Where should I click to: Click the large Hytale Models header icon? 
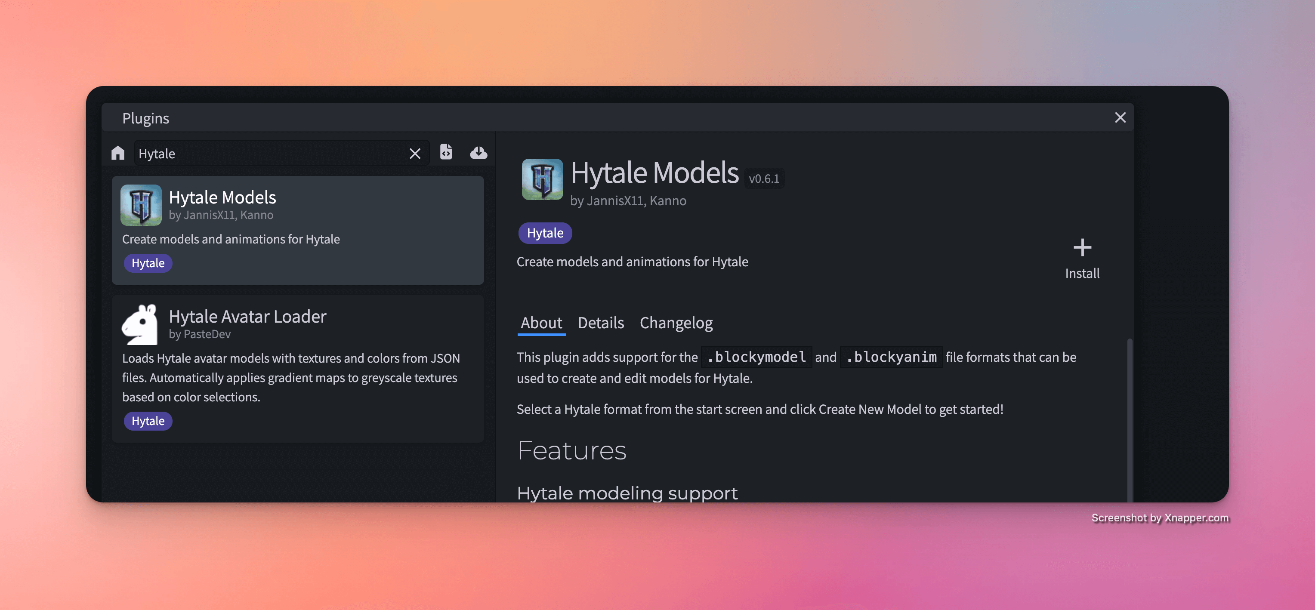542,180
